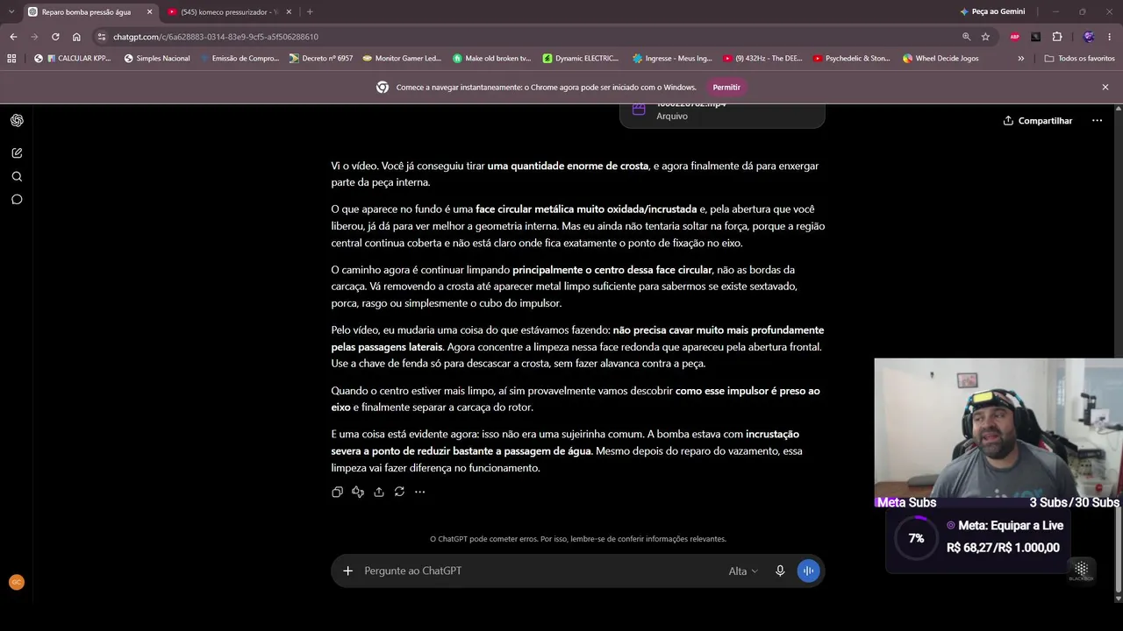The width and height of the screenshot is (1123, 631).
Task: Show more bookmarks with double chevron
Action: point(1020,59)
